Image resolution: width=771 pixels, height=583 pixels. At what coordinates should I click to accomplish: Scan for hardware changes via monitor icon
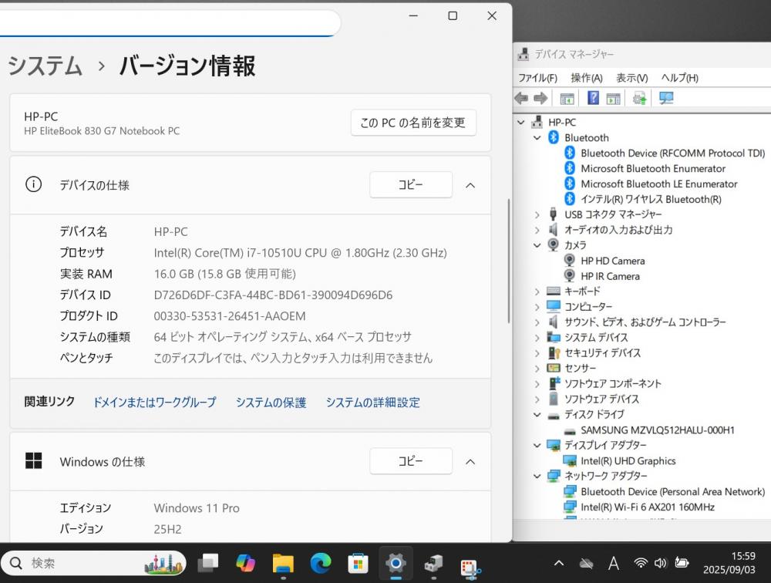click(x=666, y=99)
